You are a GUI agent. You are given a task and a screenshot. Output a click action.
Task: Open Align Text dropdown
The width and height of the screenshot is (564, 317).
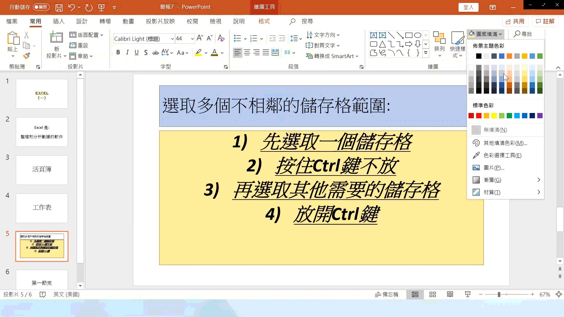[323, 45]
